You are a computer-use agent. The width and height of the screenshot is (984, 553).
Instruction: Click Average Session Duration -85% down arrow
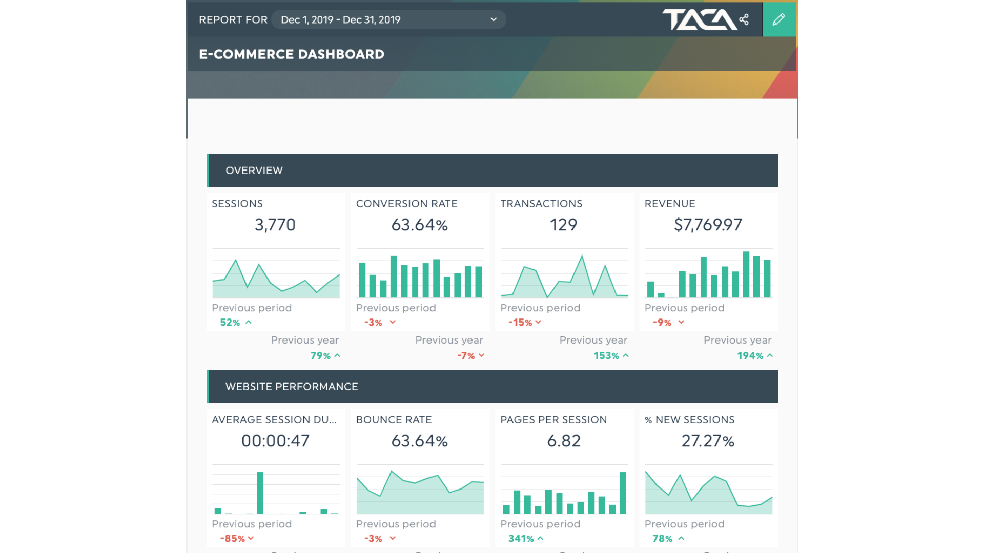(251, 538)
